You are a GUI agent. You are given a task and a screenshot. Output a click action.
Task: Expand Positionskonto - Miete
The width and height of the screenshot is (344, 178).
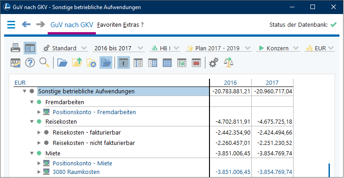39,163
